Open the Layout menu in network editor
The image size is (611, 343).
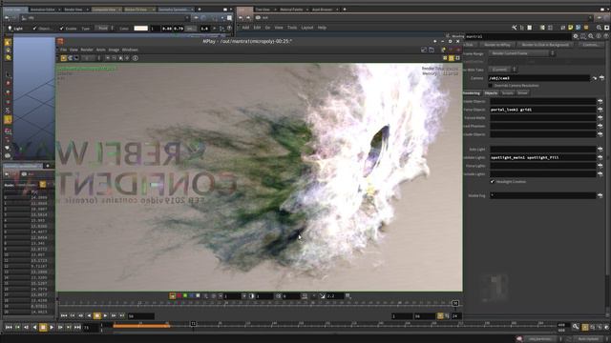pyautogui.click(x=307, y=28)
